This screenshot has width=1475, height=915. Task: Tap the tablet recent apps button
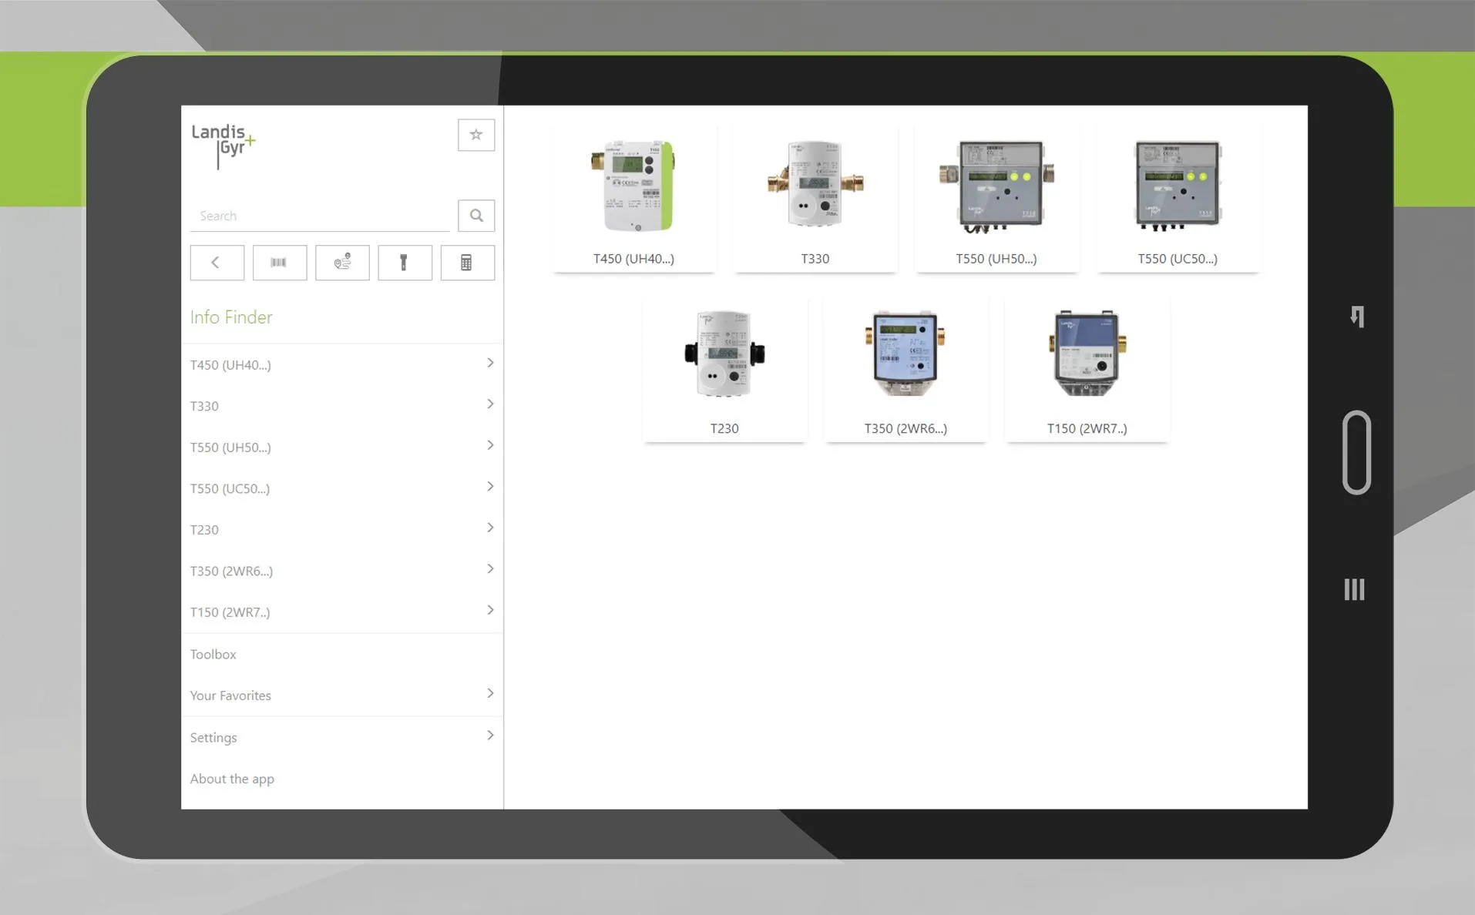tap(1354, 589)
